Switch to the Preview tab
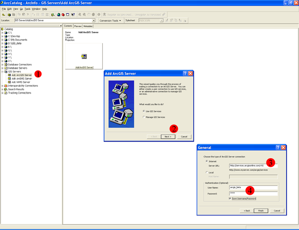Viewport: 299px width, 230px height. point(78,26)
